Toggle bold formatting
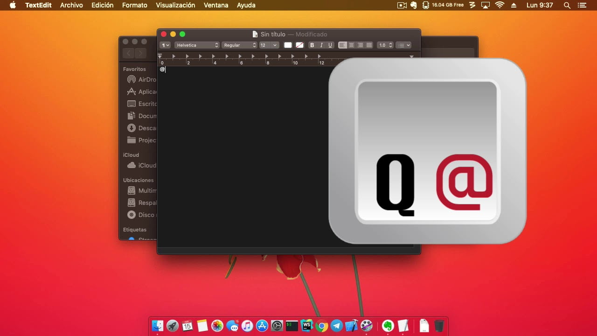597x336 pixels. (x=312, y=45)
